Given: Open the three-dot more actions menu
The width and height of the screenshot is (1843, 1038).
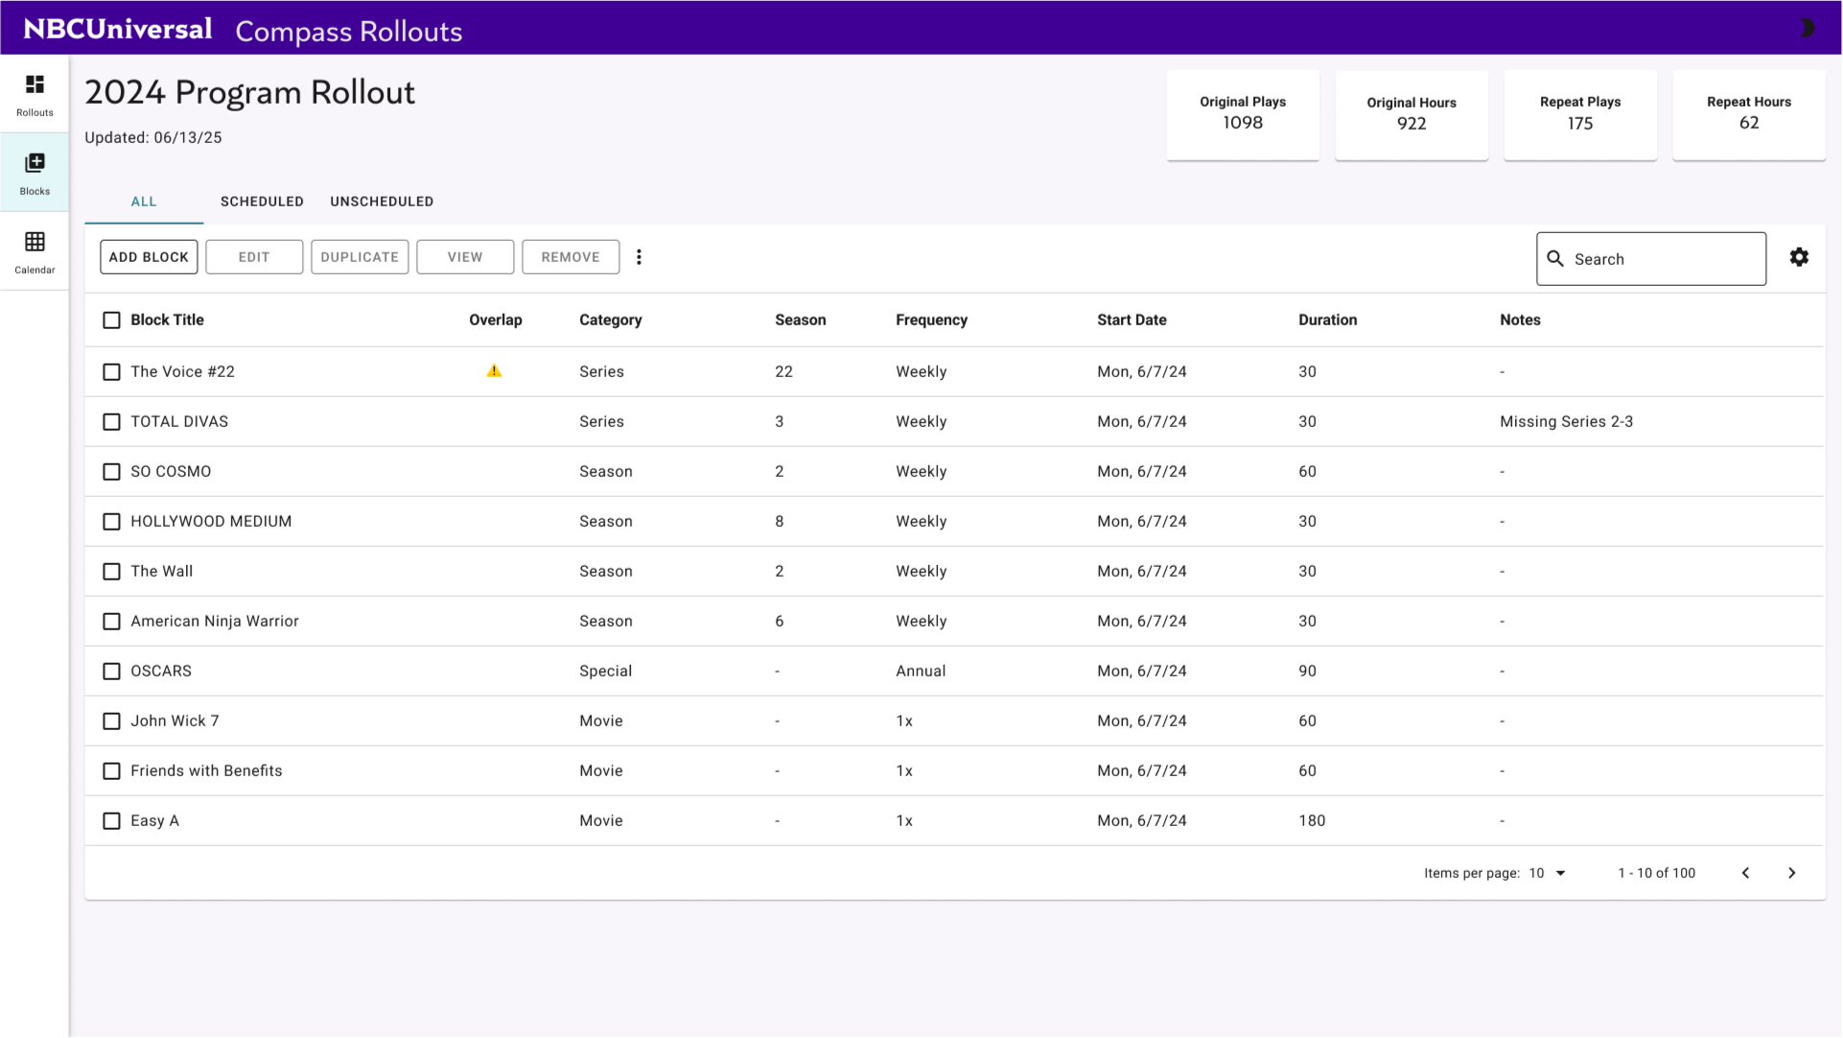Looking at the screenshot, I should click(x=639, y=257).
